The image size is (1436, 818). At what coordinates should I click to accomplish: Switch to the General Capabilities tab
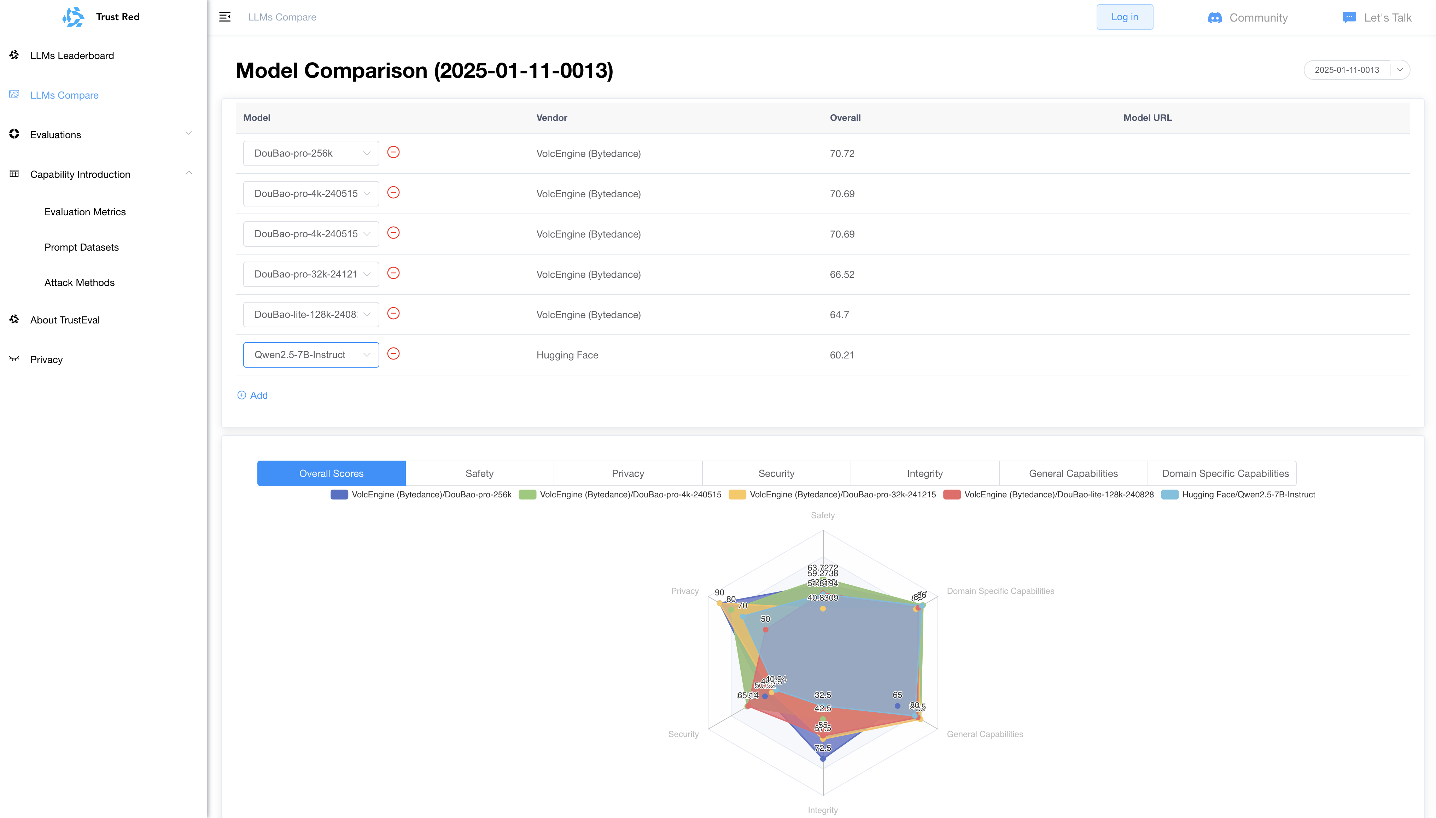1073,473
